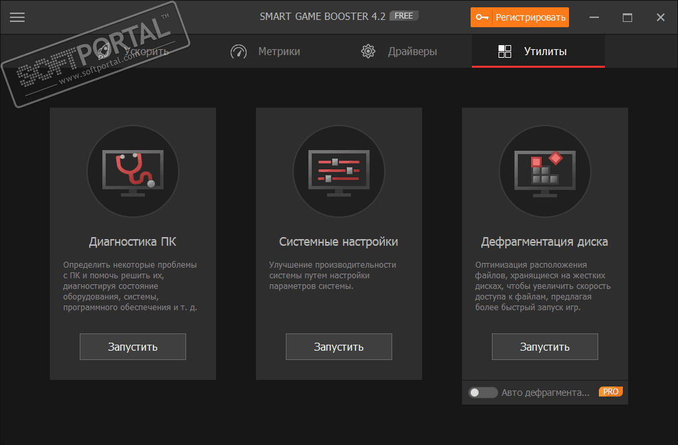678x445 pixels.
Task: Maximize the Smart Game Booster window
Action: (627, 17)
